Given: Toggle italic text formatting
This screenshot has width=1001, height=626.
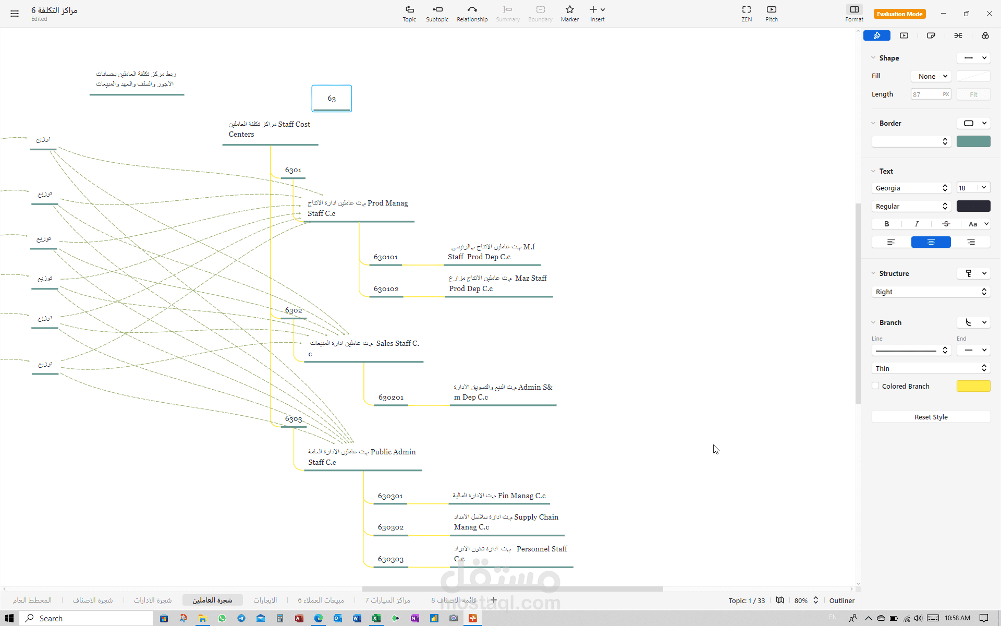Looking at the screenshot, I should point(917,224).
